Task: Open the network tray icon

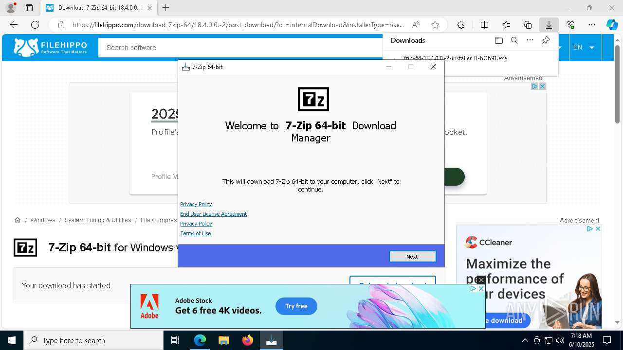Action: (x=549, y=340)
